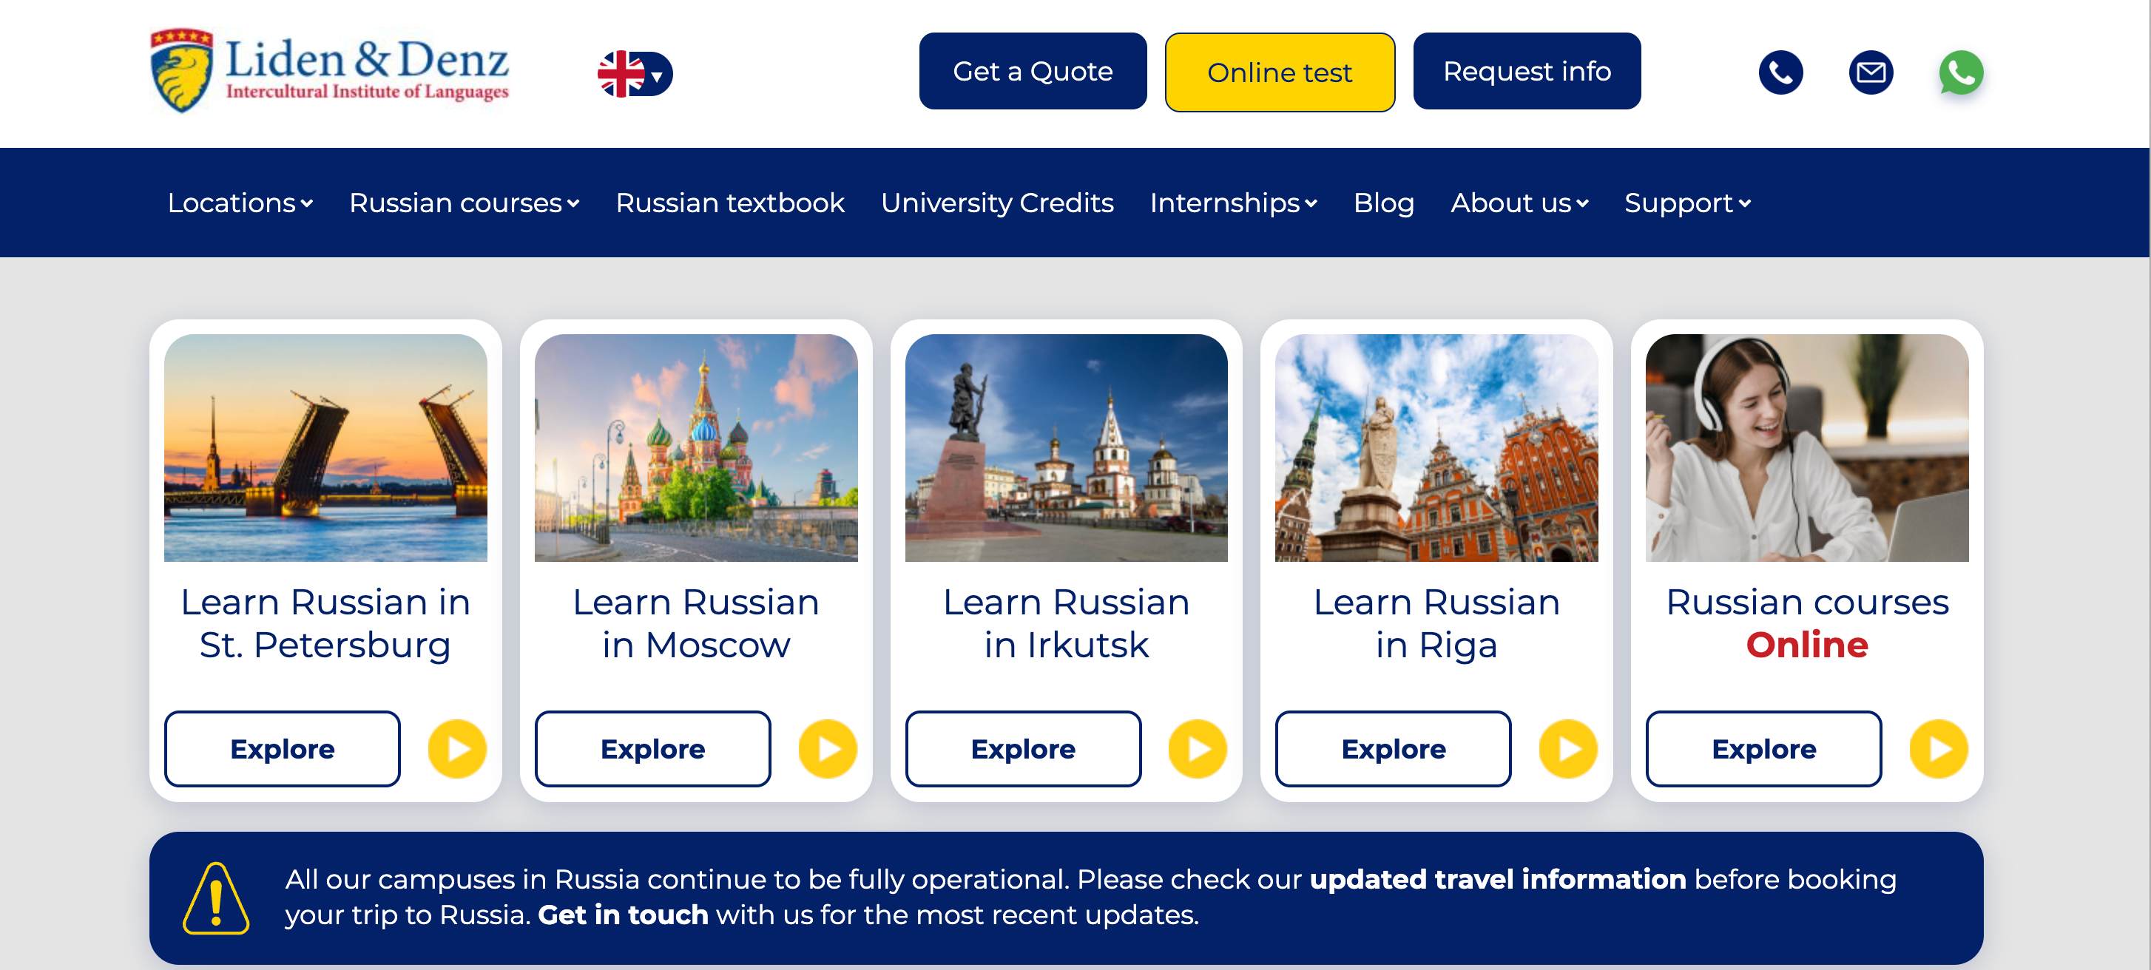Explore Learn Russian in Irkutsk

(x=1023, y=749)
